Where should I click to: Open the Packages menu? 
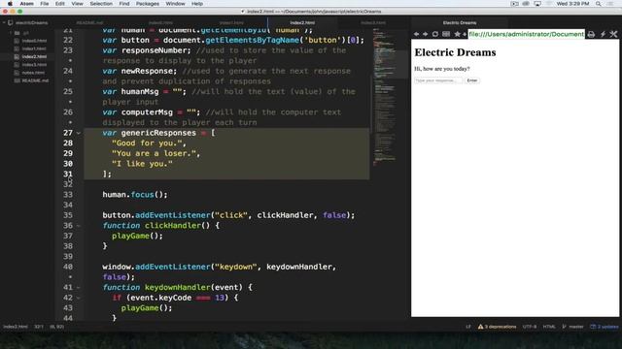click(x=147, y=4)
